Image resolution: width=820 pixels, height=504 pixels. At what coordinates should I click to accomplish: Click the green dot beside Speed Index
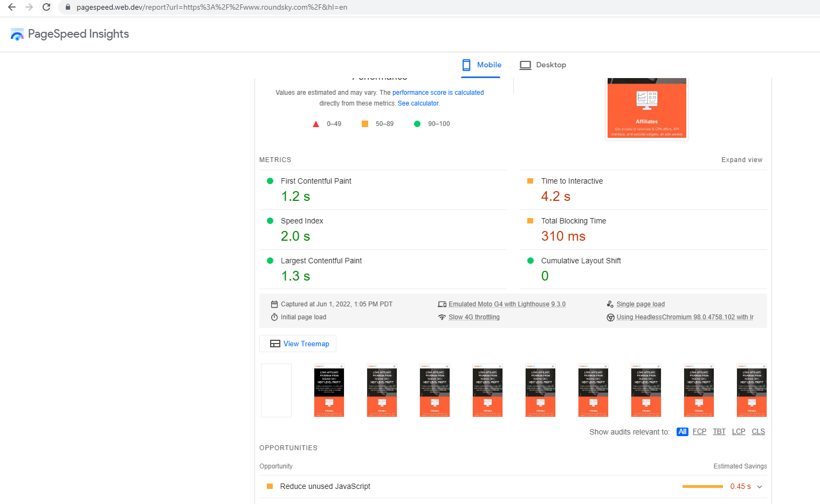click(x=270, y=221)
